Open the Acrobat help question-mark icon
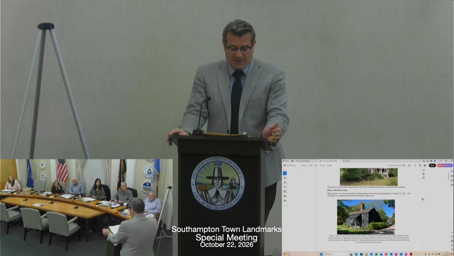This screenshot has width=454, height=256. tap(424, 161)
